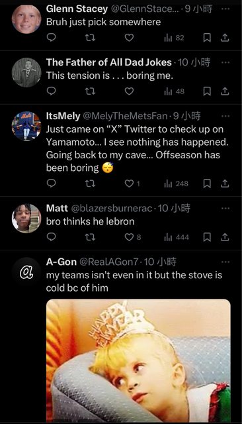Viewport: 242px width, 424px height.
Task: View analytics showing 248 views
Action: pyautogui.click(x=176, y=184)
